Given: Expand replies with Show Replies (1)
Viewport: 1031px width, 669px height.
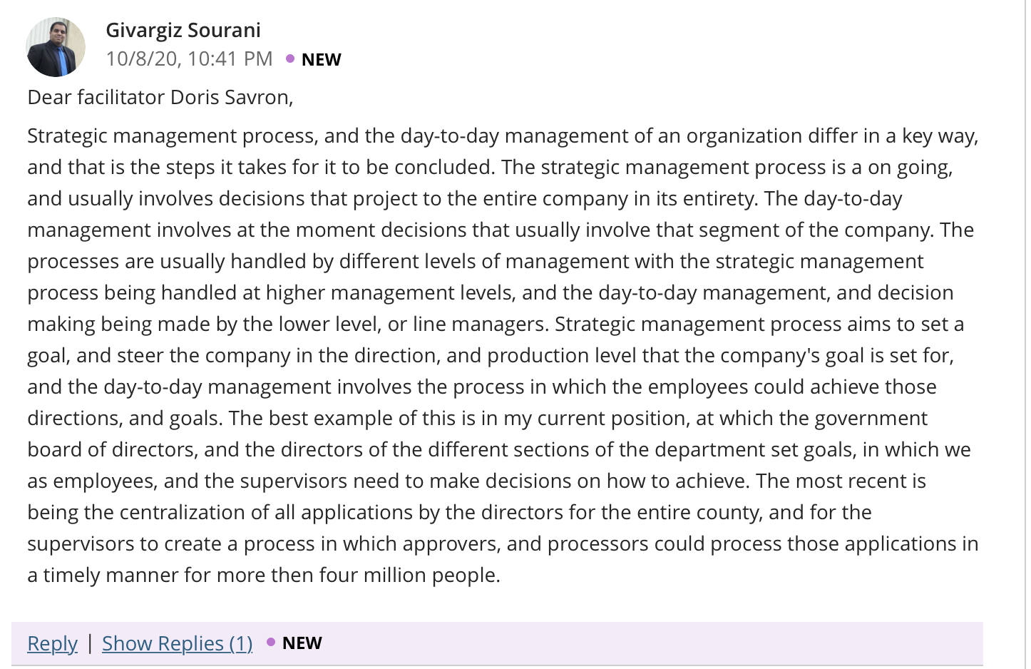Looking at the screenshot, I should tap(178, 643).
